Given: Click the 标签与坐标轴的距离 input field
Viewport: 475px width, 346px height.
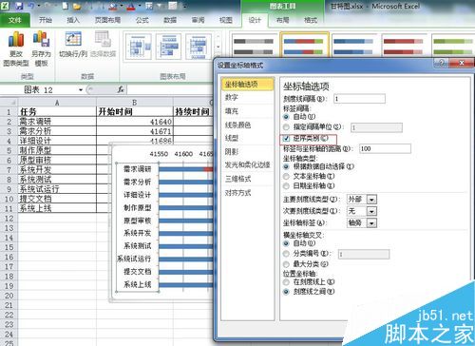Looking at the screenshot, I should [x=385, y=148].
